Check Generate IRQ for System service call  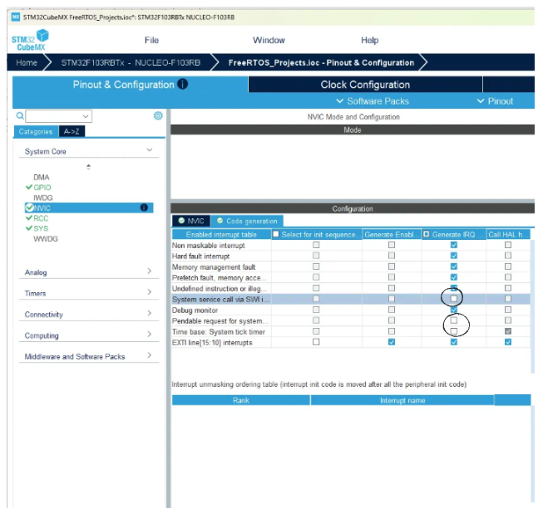pos(454,299)
